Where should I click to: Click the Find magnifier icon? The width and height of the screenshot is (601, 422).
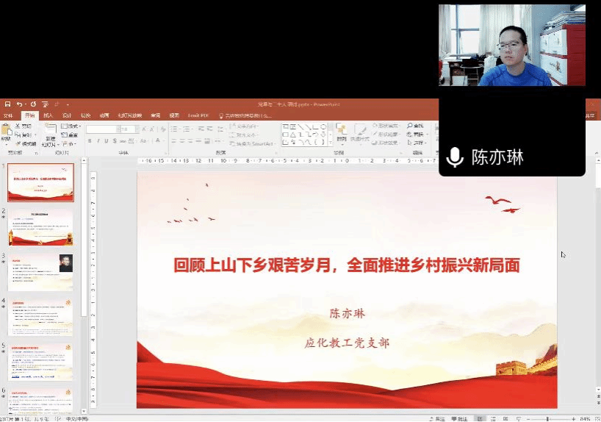(409, 126)
